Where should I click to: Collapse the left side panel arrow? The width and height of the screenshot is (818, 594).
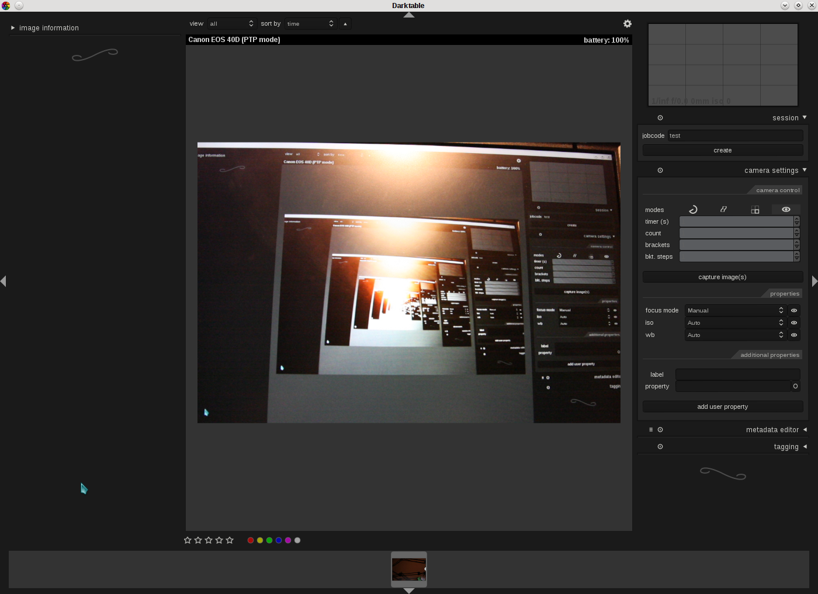click(x=4, y=282)
